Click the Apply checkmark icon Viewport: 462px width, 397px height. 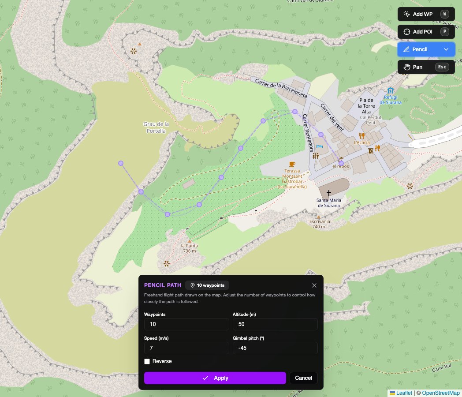[x=205, y=378]
